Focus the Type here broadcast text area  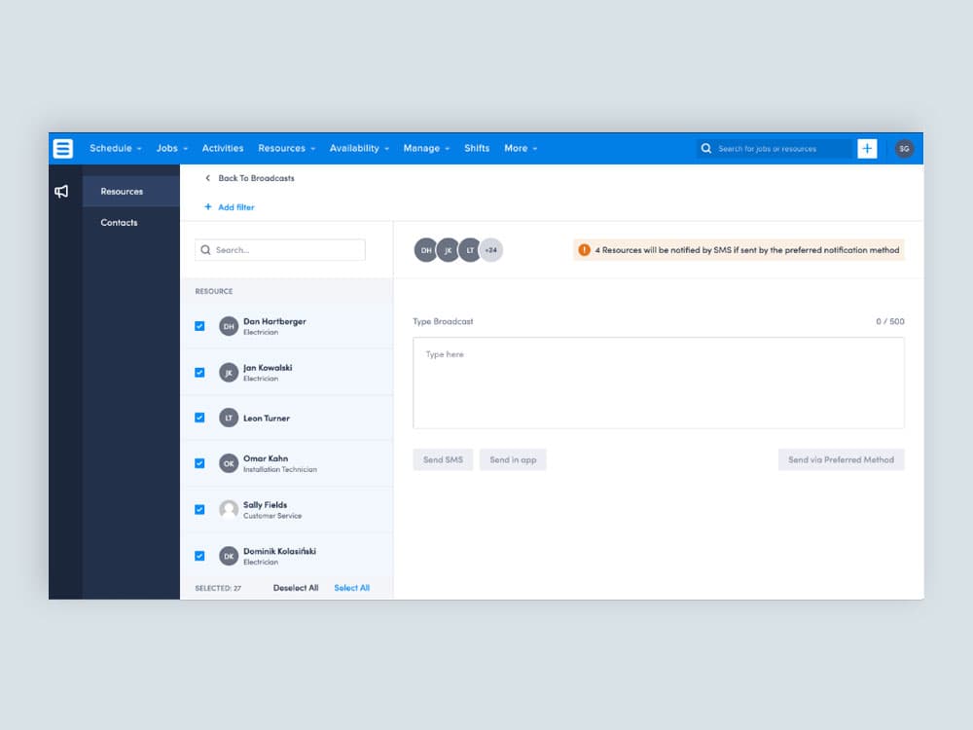tap(659, 383)
